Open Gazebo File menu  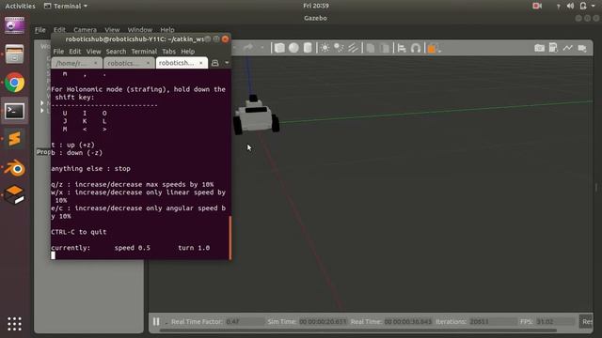point(40,30)
